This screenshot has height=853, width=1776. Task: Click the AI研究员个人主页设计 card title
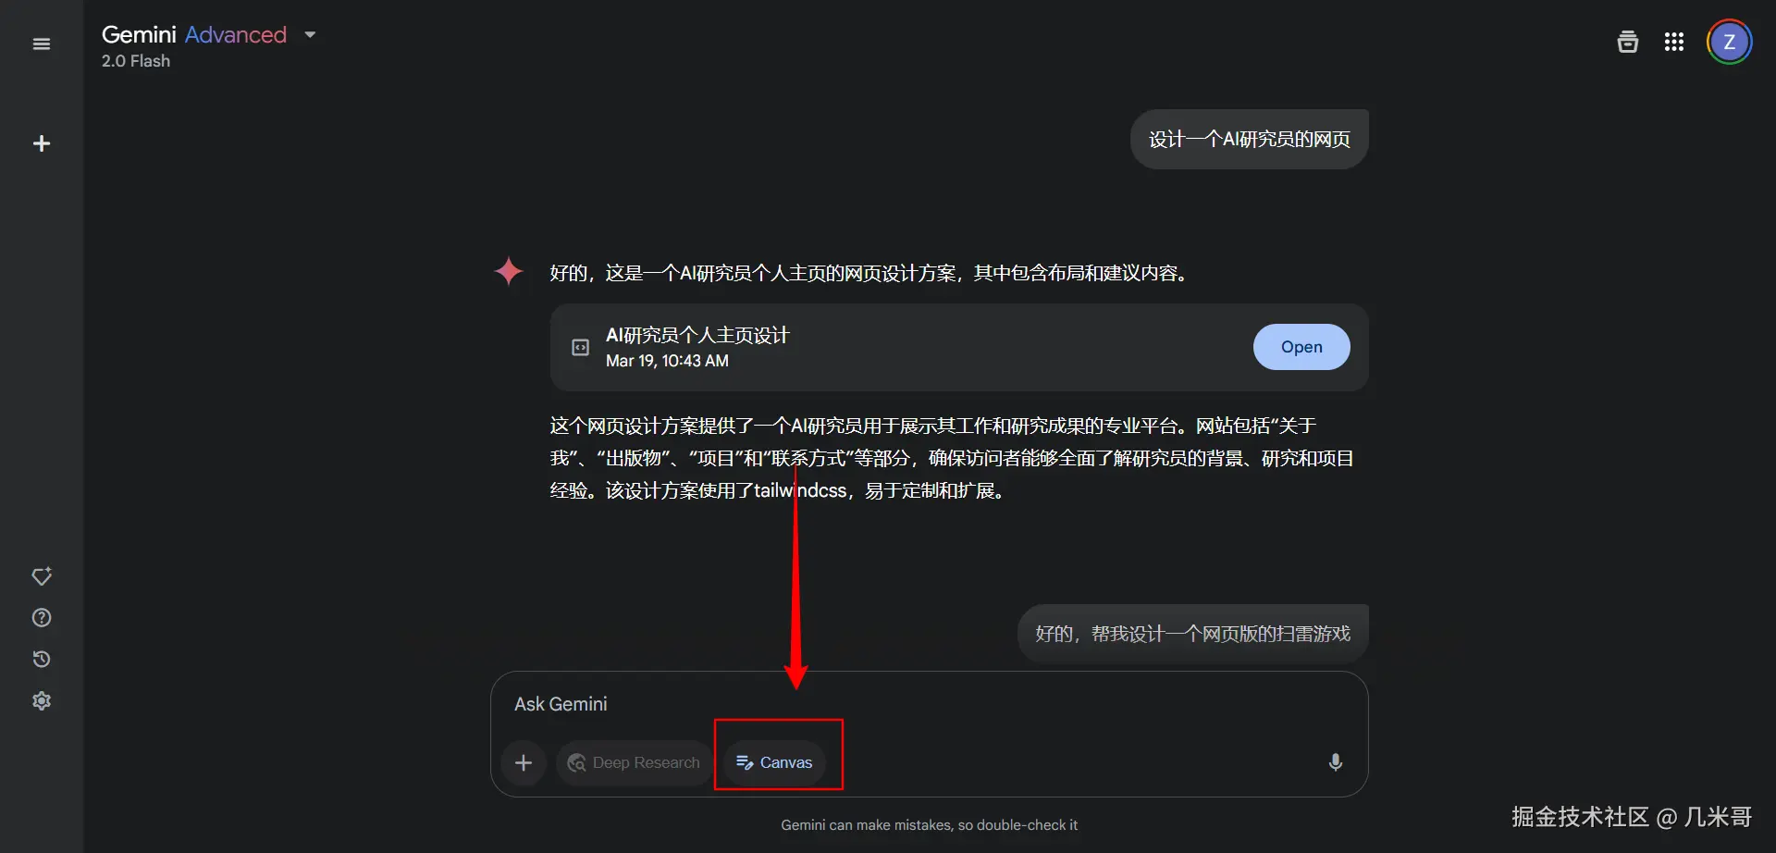(x=697, y=335)
